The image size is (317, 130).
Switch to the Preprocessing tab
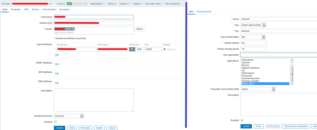click(204, 12)
